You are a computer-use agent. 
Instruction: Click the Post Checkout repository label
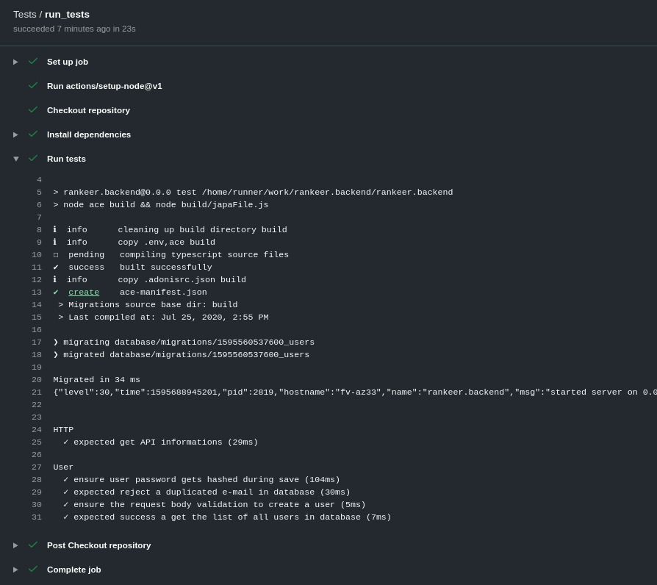(99, 545)
